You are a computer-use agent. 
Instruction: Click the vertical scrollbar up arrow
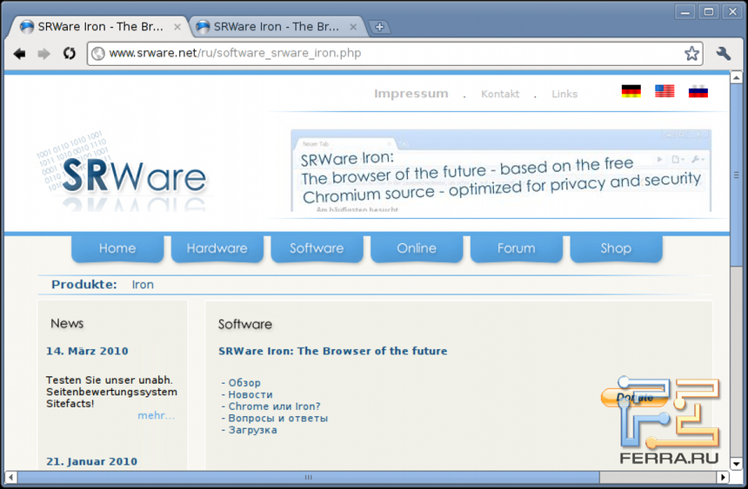coord(736,77)
